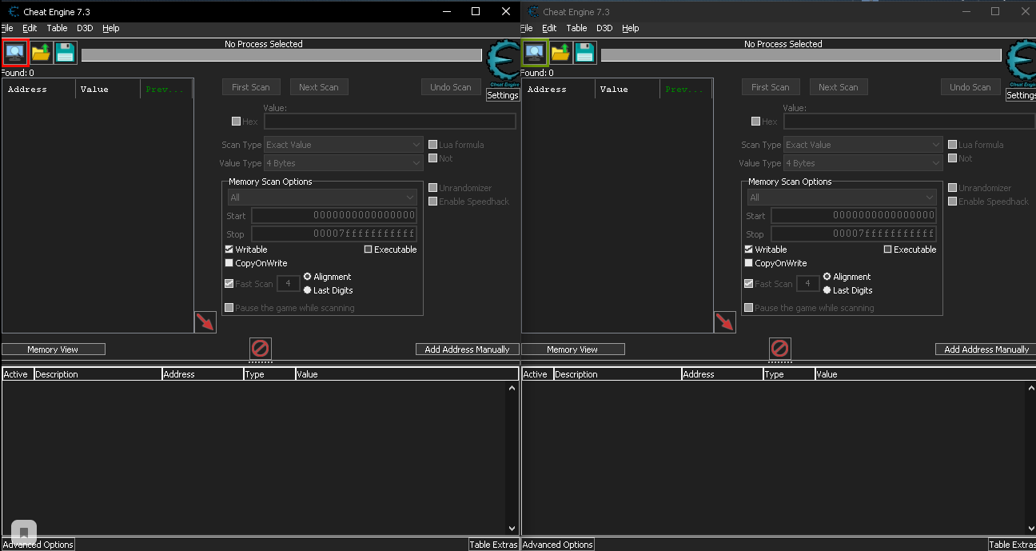The width and height of the screenshot is (1036, 551).
Task: Click Start address field in left window
Action: [334, 216]
